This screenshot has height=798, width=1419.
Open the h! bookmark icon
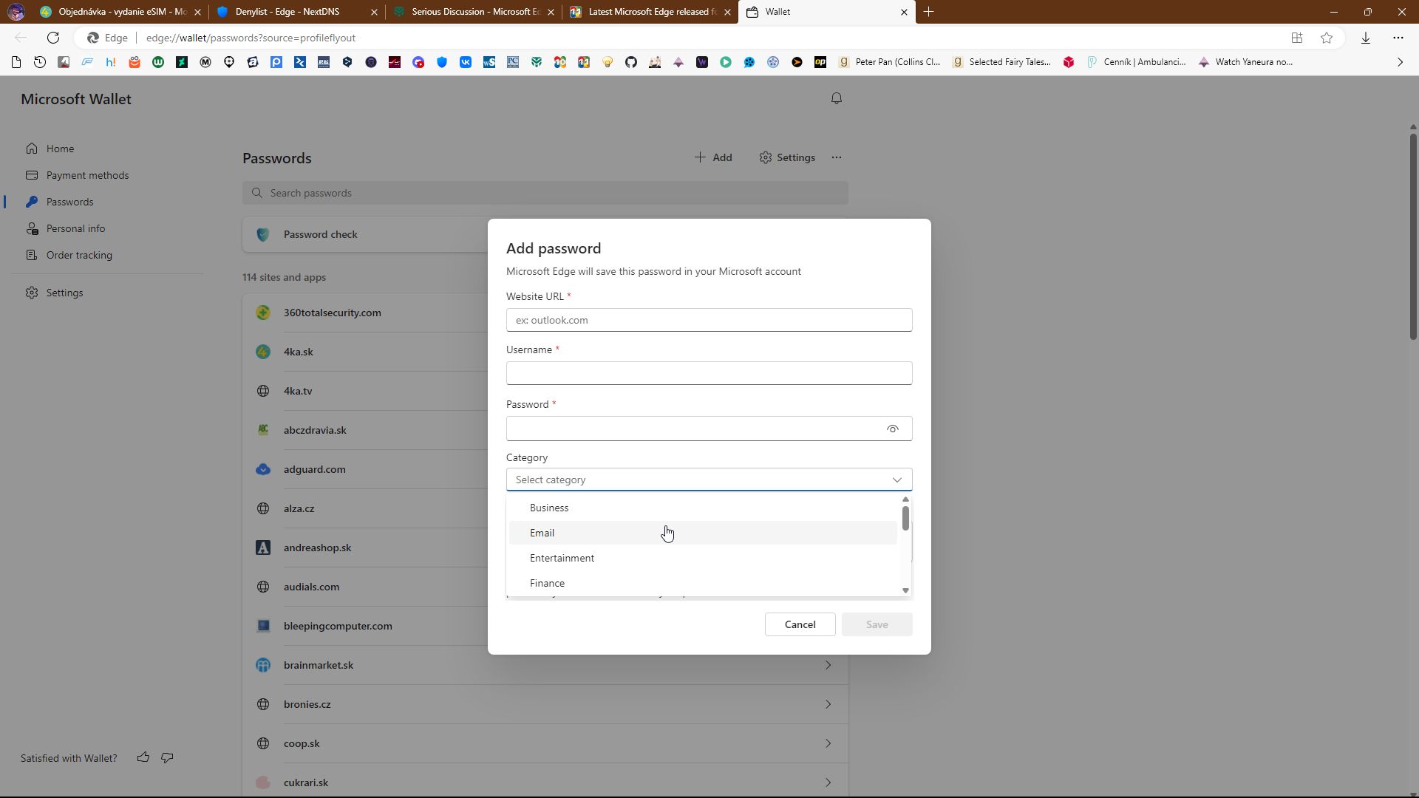111,62
